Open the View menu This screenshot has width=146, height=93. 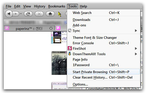pos(27,6)
